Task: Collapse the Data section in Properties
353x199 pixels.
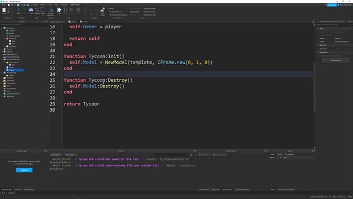Action: (318, 29)
